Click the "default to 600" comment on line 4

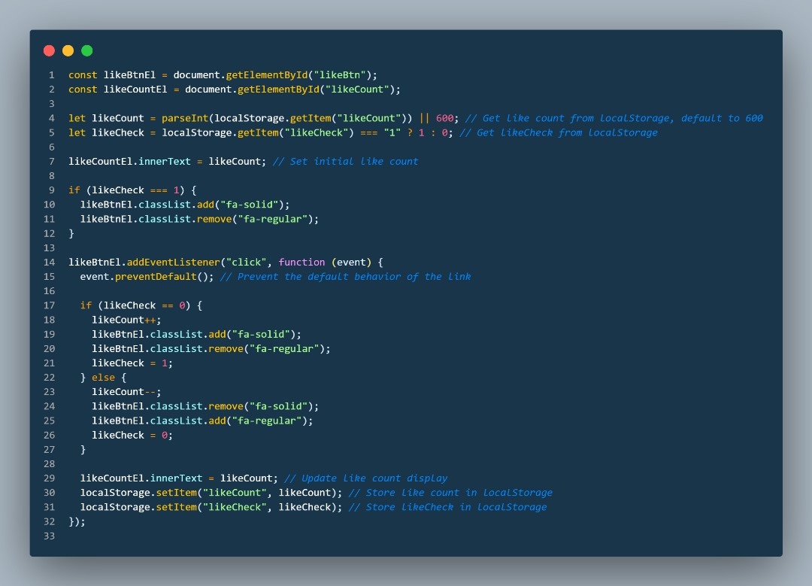[x=722, y=118]
